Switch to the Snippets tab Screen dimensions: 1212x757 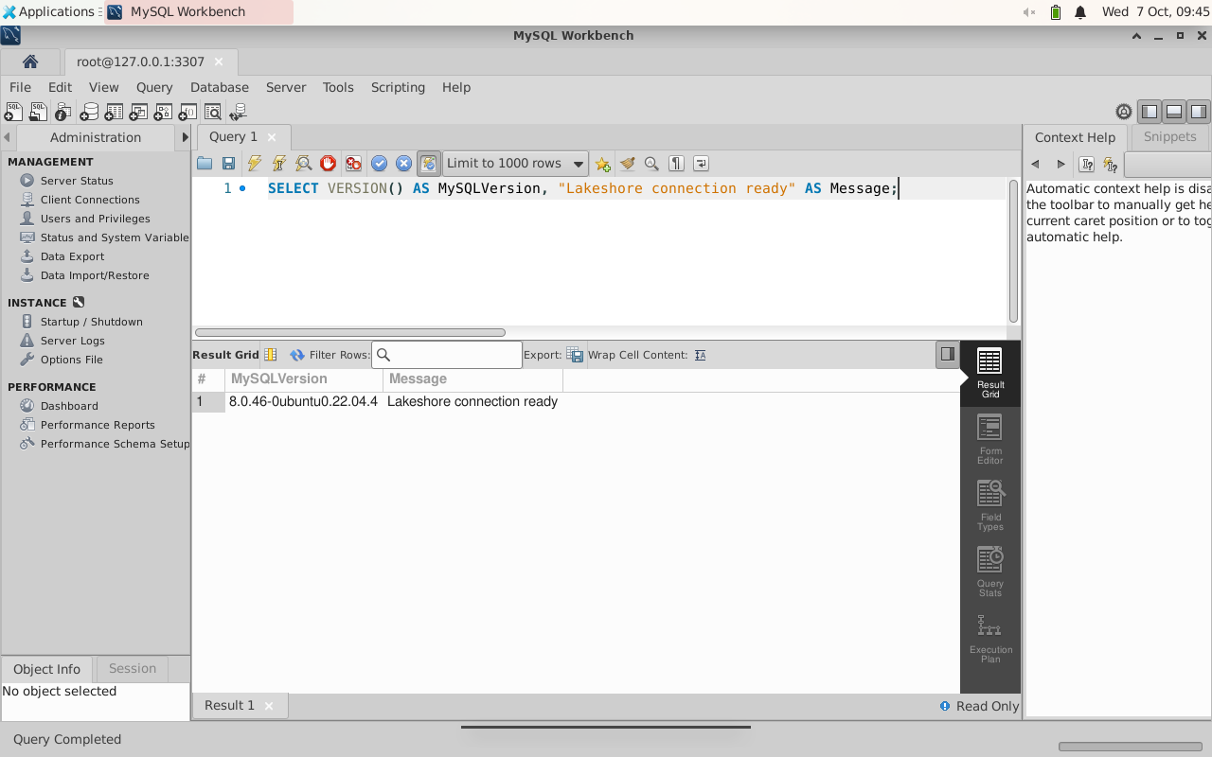[x=1169, y=137]
